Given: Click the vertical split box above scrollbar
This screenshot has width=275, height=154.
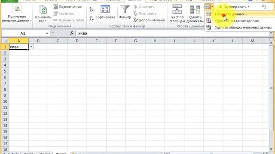Looking at the screenshot, I should click(x=271, y=39).
